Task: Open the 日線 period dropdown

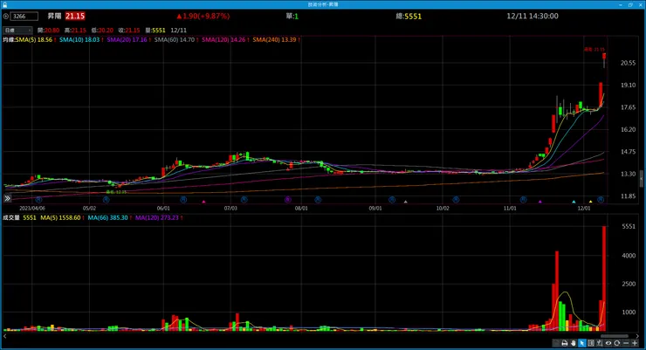Action: coord(17,30)
